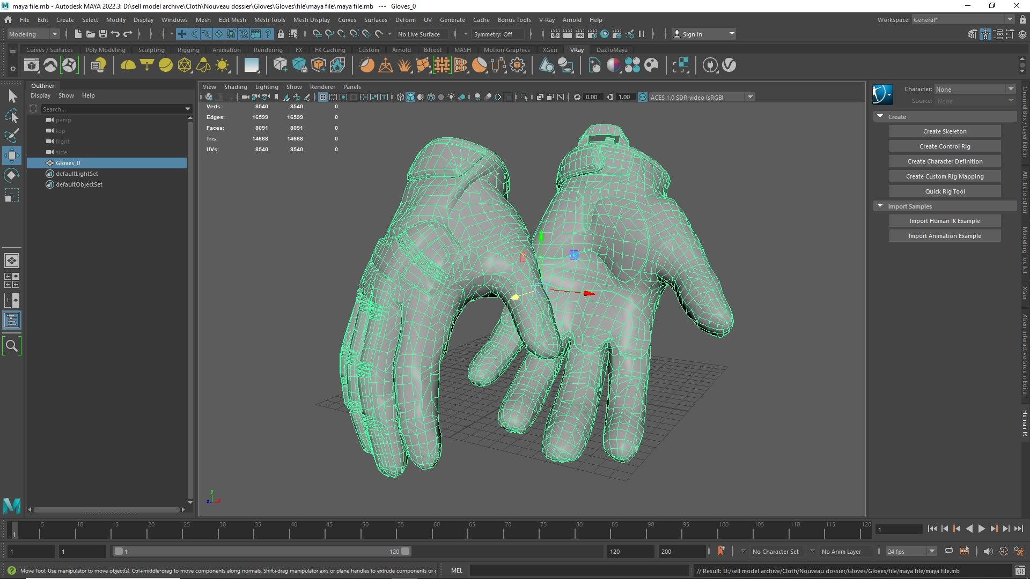The image size is (1030, 579).
Task: Open the Modeling menu set dropdown
Action: 33,34
